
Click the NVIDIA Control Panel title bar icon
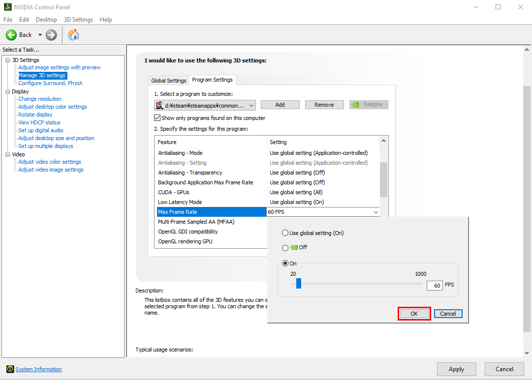pyautogui.click(x=7, y=7)
